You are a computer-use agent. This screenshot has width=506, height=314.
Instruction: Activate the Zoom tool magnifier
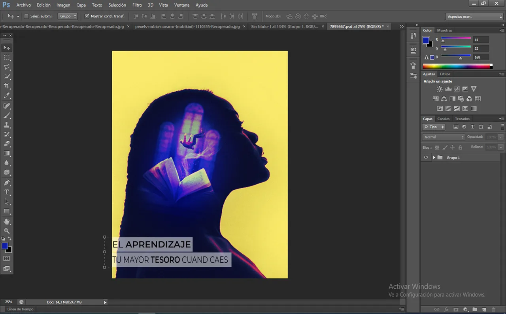pos(7,231)
